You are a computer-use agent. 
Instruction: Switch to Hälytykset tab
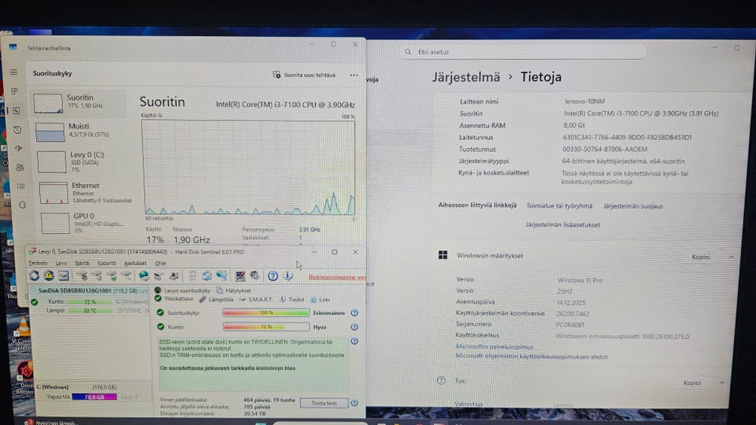[234, 290]
